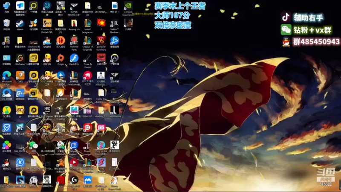Open the Software Manager colorful clover icon

6,145
